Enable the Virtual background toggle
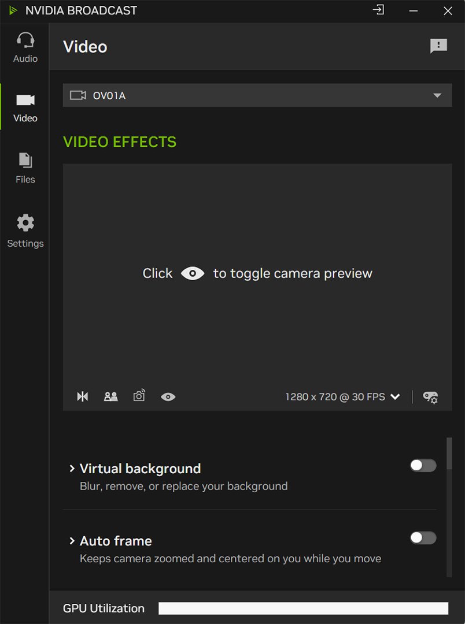465x624 pixels. point(423,465)
